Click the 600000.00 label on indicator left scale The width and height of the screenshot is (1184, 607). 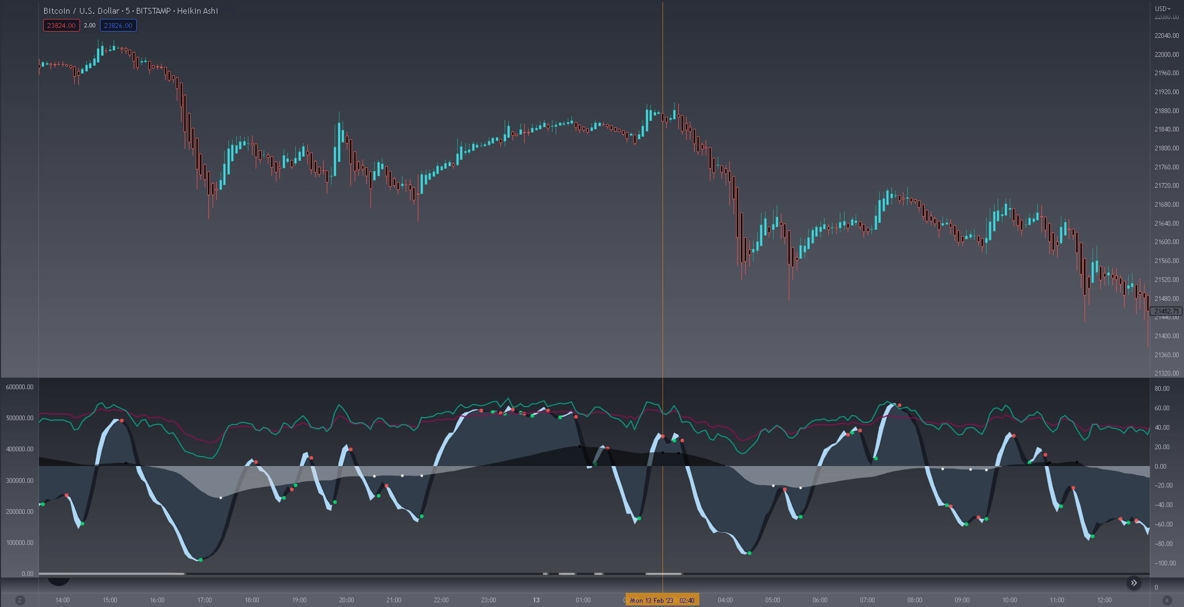pyautogui.click(x=19, y=387)
